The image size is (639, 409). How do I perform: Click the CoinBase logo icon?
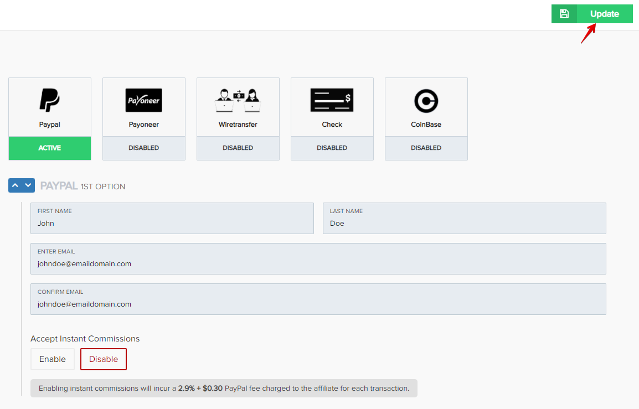click(x=426, y=101)
